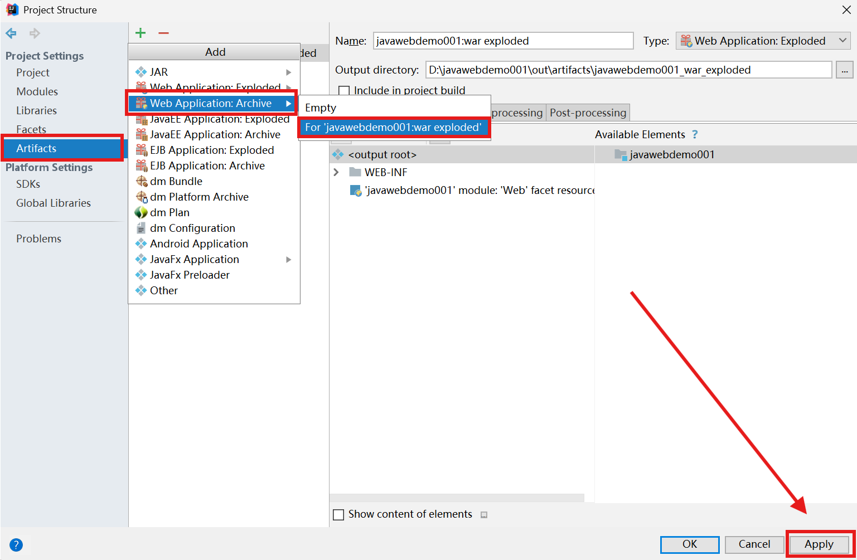857x560 pixels.
Task: Click the Android Application icon
Action: point(141,244)
